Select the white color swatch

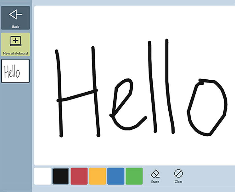(x=42, y=176)
